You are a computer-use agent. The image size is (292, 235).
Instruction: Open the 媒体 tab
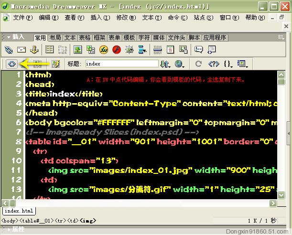[x=159, y=38]
